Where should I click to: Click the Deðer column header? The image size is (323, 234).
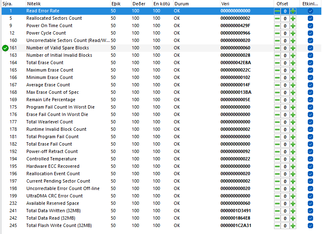click(142, 4)
